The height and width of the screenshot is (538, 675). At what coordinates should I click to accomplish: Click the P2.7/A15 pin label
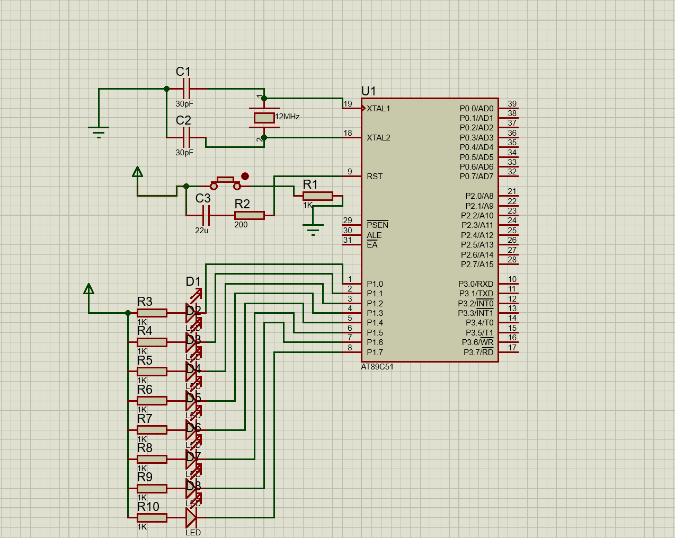477,264
